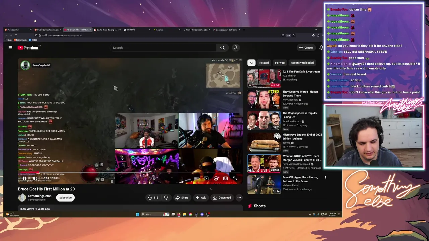Switch player to theater mode

pyautogui.click(x=225, y=178)
